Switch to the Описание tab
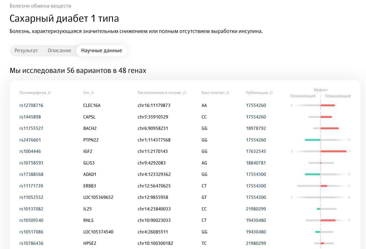 [59, 51]
